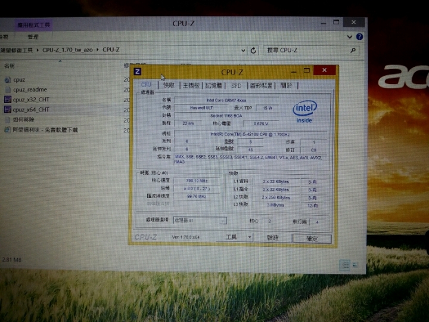
Task: Switch Explorer to details view icon
Action: 345,265
